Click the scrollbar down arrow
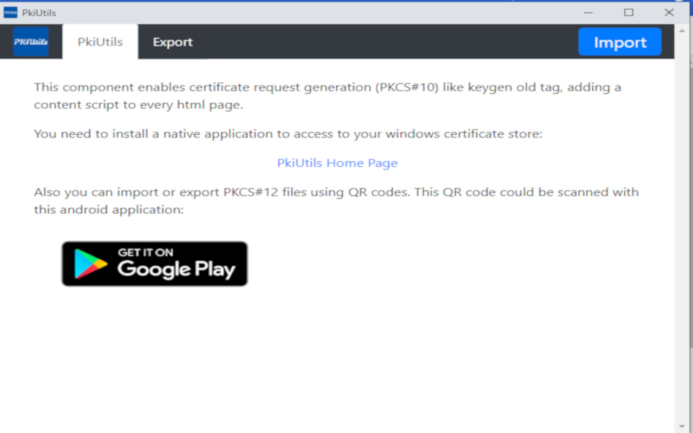693x433 pixels. [x=682, y=427]
